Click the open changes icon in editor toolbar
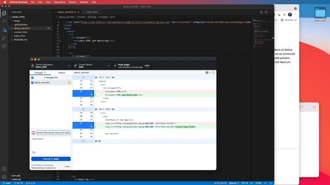Viewport: 330px width, 185px height. click(261, 12)
